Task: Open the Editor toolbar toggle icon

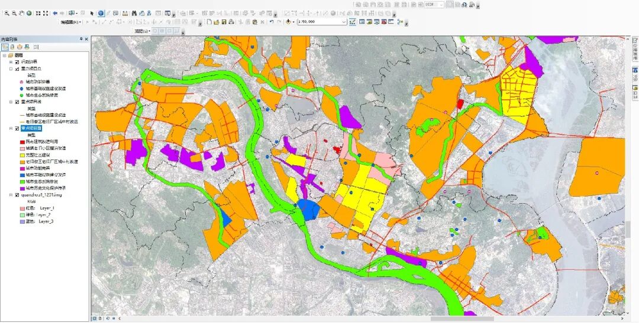Action: [353, 22]
